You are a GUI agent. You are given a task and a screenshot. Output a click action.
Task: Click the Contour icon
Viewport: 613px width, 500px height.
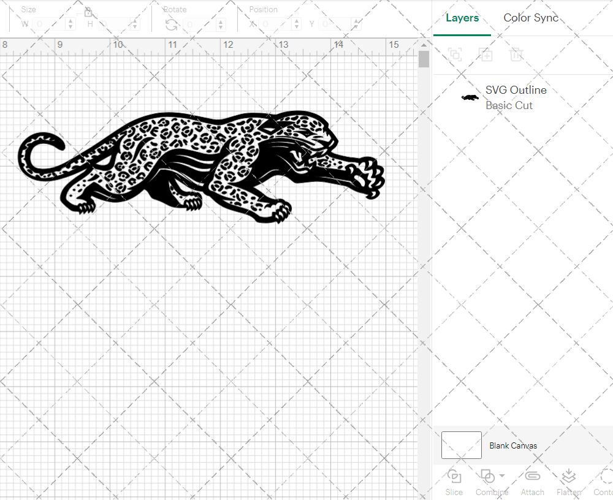606,476
